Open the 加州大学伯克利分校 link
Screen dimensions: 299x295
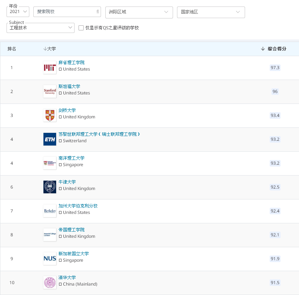[x=78, y=206]
